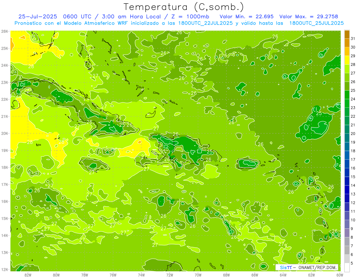The height and width of the screenshot is (279, 361).
Task: Click the 68W longitude axis label
Action: (227, 275)
